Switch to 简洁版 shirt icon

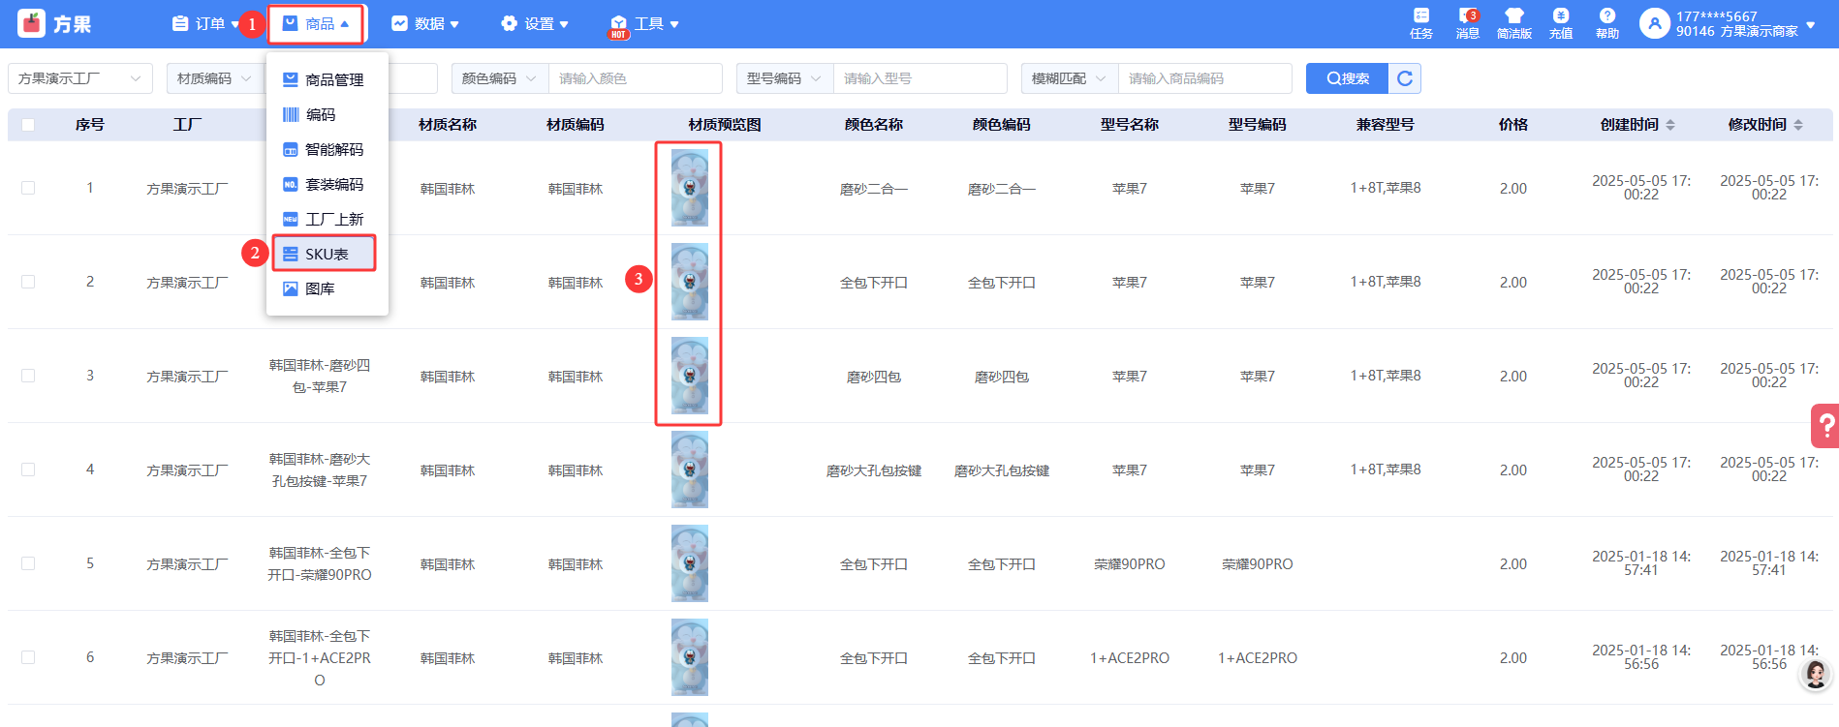pyautogui.click(x=1514, y=15)
